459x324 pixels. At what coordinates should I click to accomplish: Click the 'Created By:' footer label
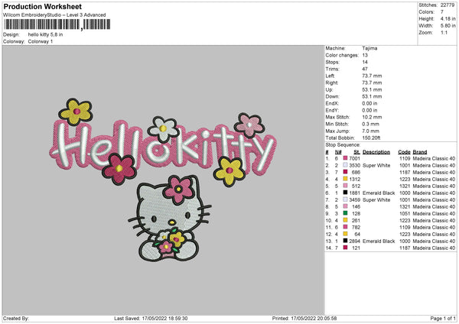click(16, 319)
